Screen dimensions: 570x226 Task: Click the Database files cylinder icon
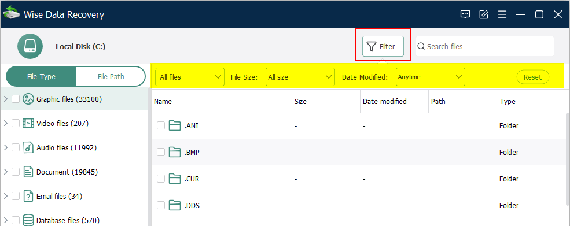click(x=28, y=220)
